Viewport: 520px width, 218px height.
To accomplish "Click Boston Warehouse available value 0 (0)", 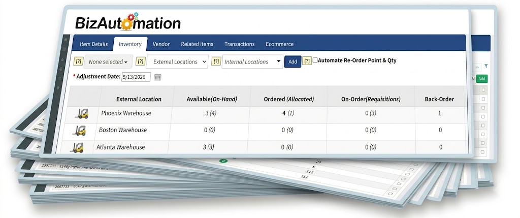I will [x=210, y=130].
